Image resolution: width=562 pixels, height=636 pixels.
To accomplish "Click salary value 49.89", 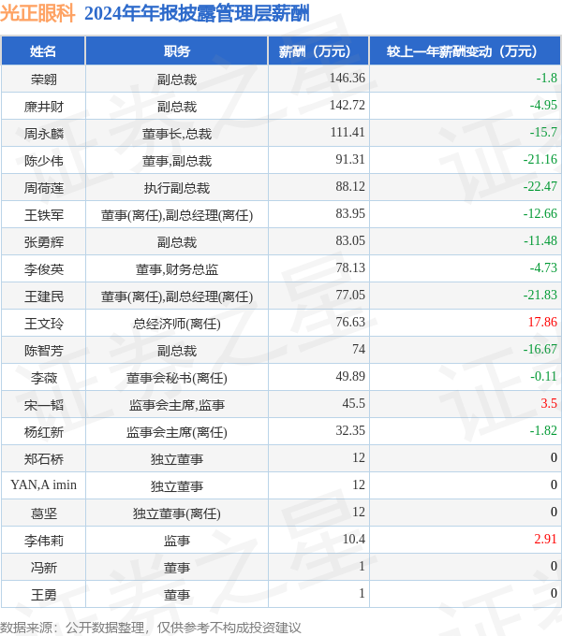I will pyautogui.click(x=350, y=377).
